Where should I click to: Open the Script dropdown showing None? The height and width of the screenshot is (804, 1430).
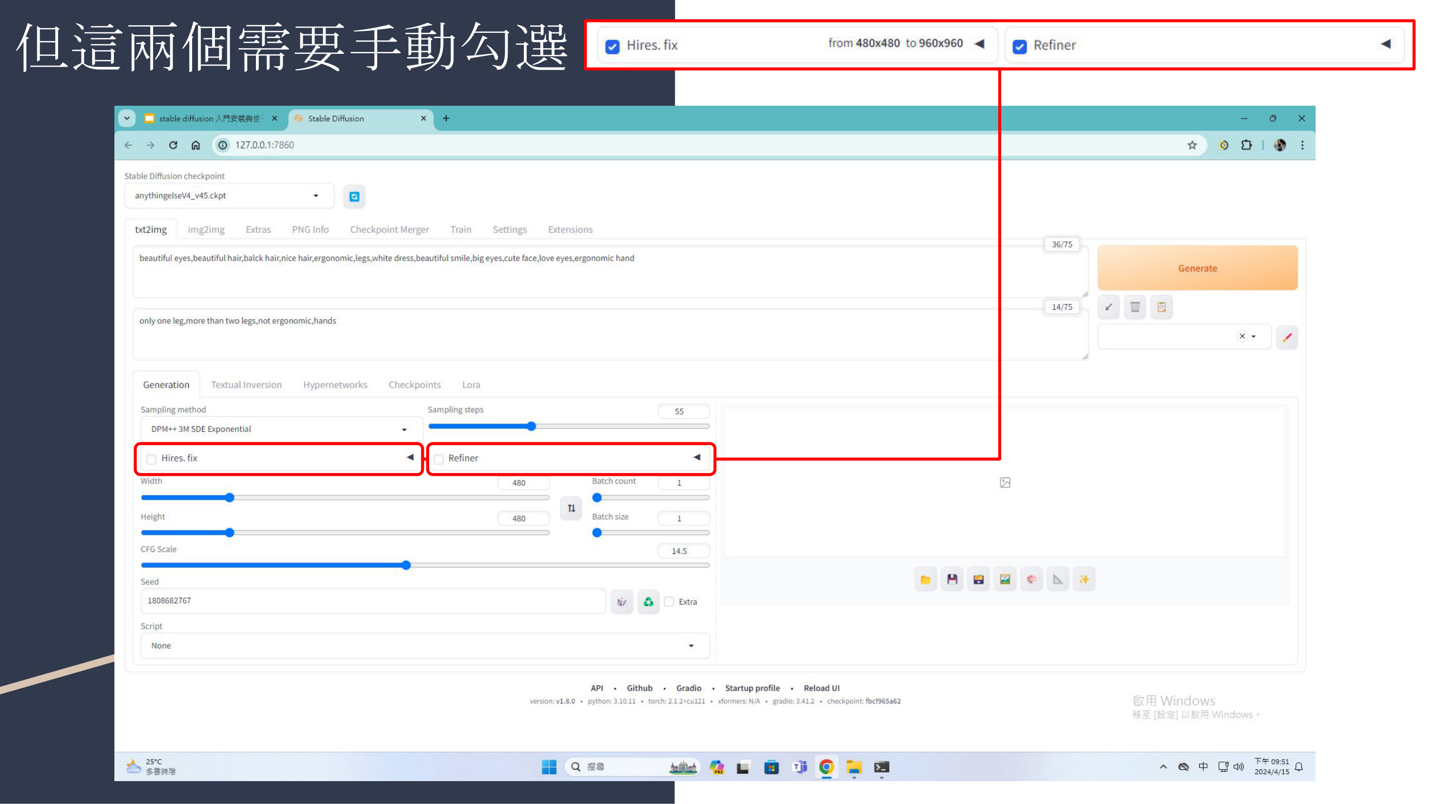pyautogui.click(x=425, y=646)
